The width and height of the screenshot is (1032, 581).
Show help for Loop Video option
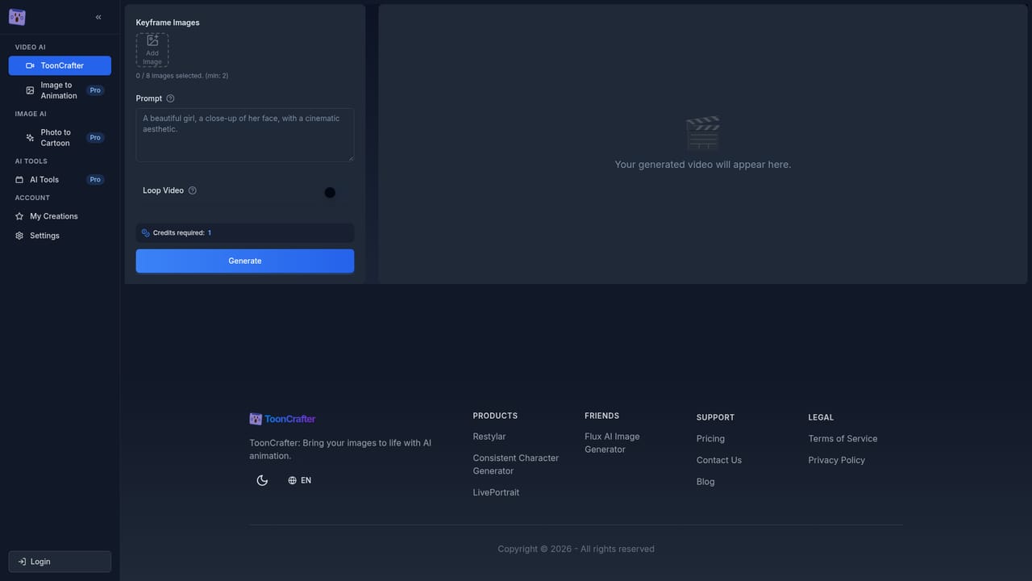click(192, 190)
